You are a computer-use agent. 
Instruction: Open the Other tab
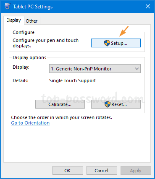32,21
